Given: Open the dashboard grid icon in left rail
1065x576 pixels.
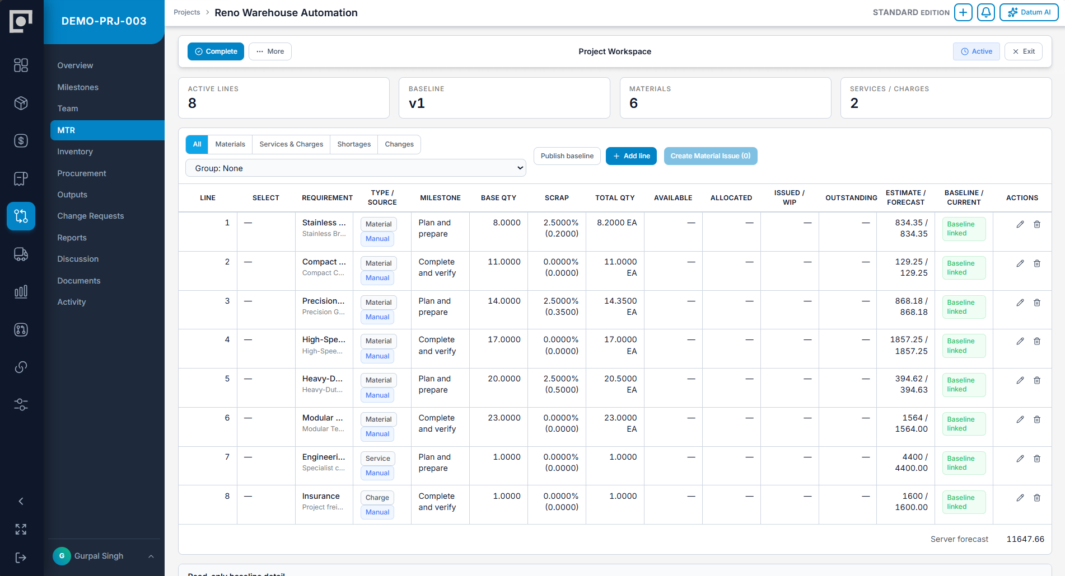Looking at the screenshot, I should (21, 65).
